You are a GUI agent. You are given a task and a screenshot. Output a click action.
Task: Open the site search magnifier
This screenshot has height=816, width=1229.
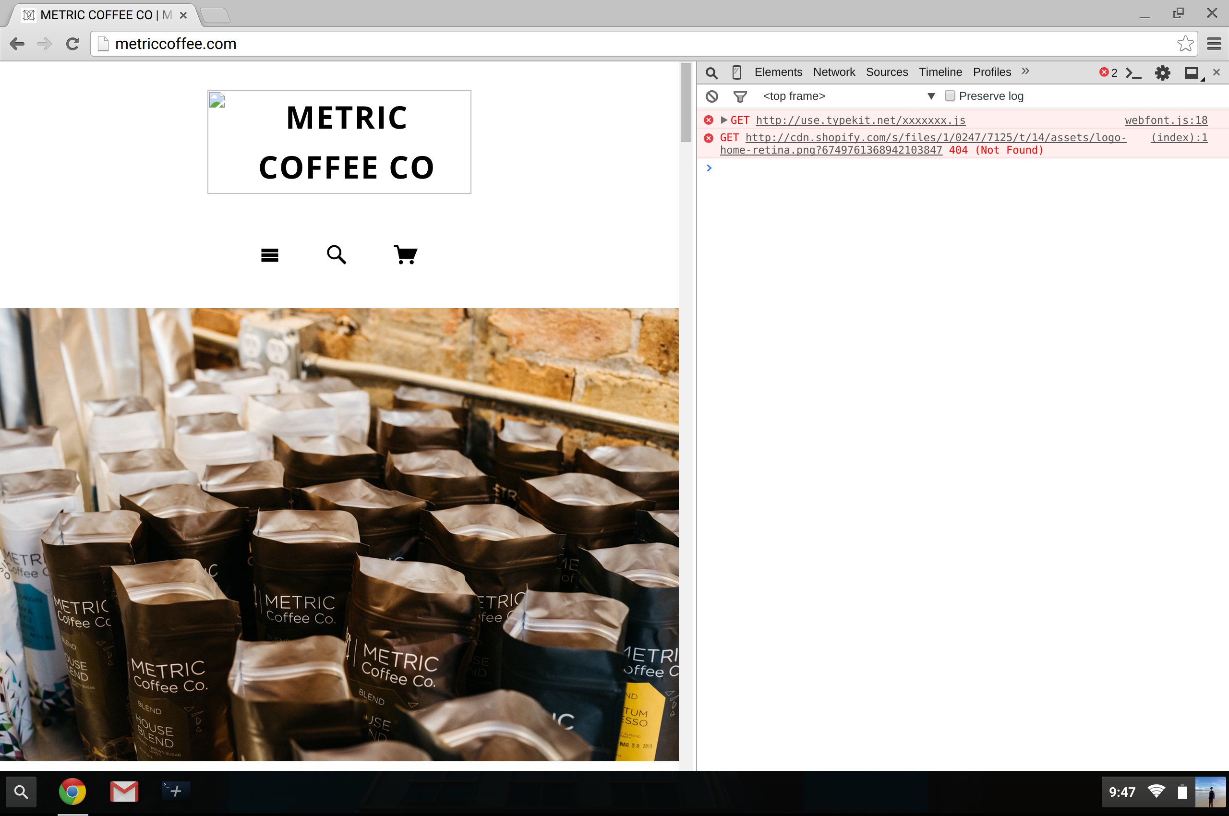336,254
